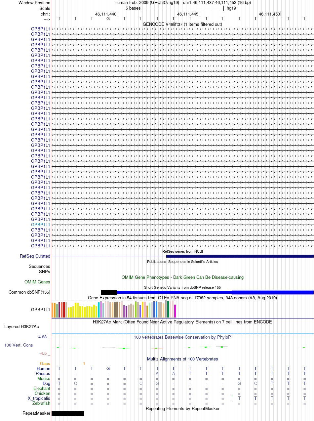Click the H3K27Ac Mark track title
The width and height of the screenshot is (314, 421).
(182, 322)
